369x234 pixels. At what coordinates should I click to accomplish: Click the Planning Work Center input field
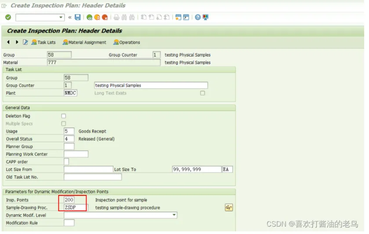click(x=76, y=154)
